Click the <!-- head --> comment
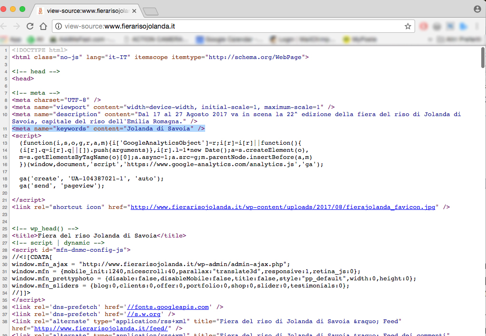 (36, 71)
